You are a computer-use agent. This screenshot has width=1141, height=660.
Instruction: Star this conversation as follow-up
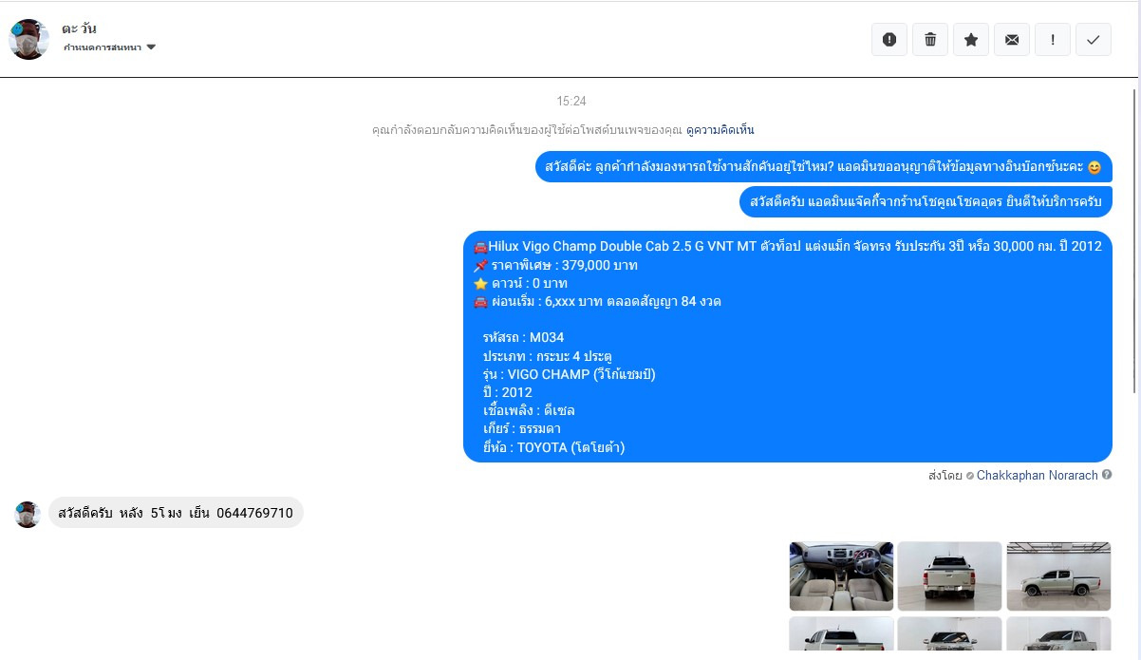971,40
